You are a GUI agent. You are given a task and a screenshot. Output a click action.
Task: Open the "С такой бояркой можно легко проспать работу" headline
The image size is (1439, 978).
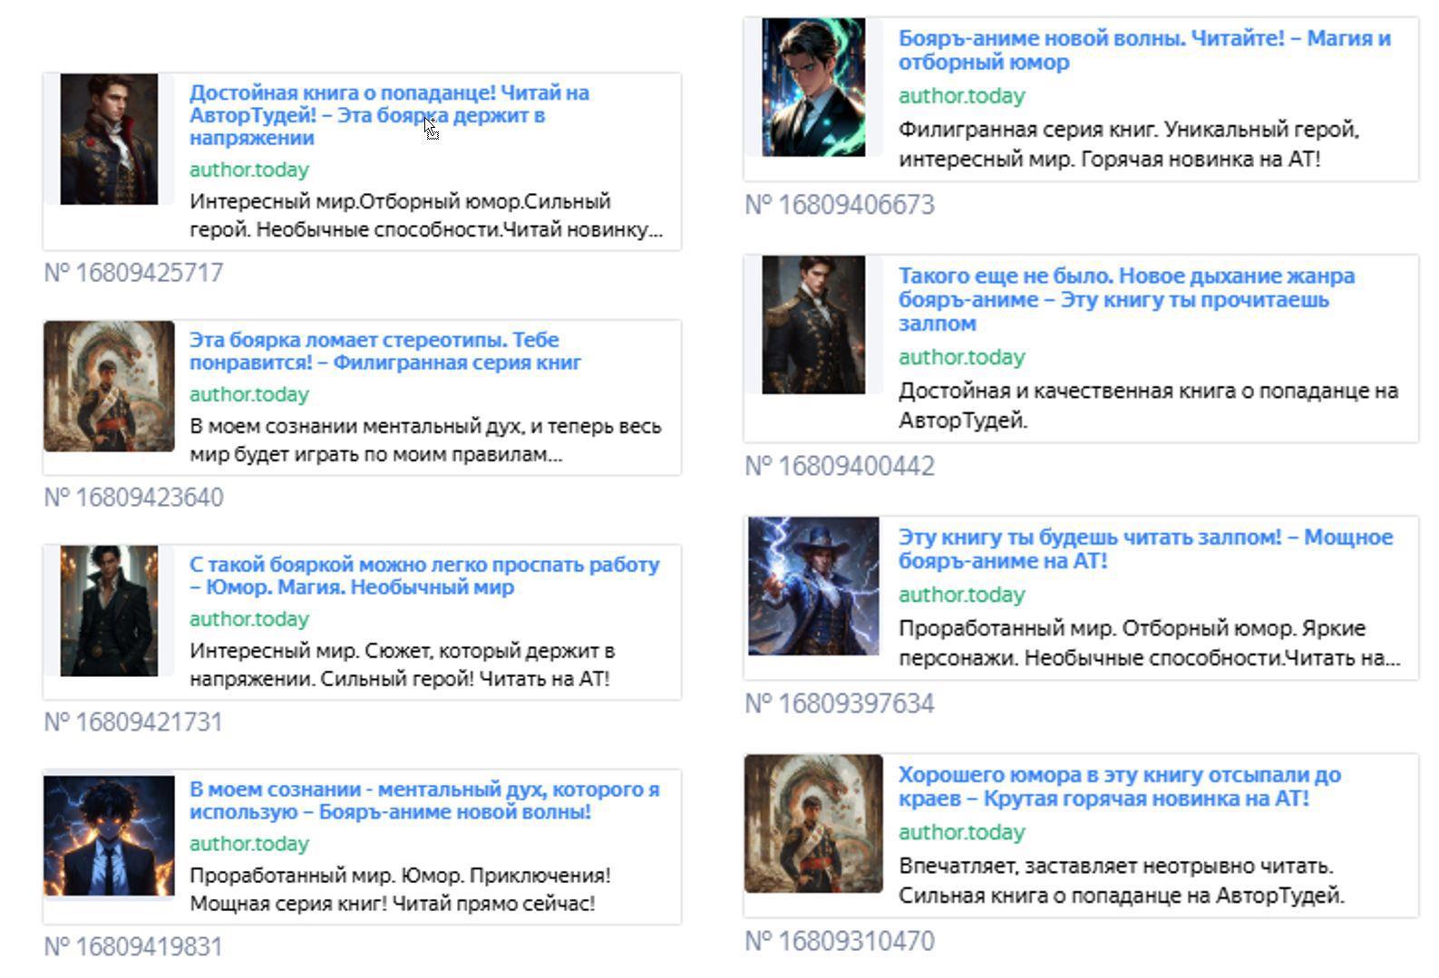click(x=424, y=576)
